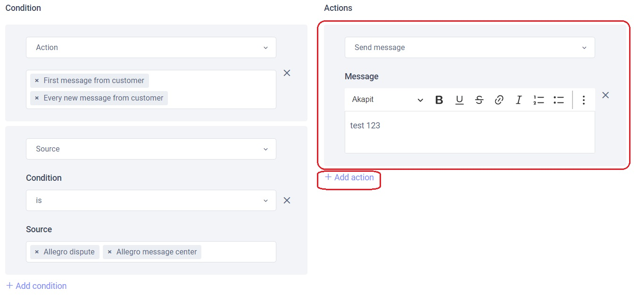Click the 'Add condition' link

36,286
